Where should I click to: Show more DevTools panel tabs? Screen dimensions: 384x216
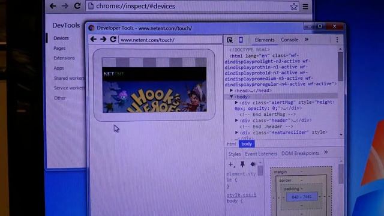[307, 40]
